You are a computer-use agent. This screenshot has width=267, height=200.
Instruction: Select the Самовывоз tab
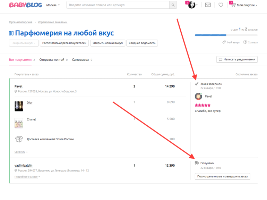(x=80, y=60)
